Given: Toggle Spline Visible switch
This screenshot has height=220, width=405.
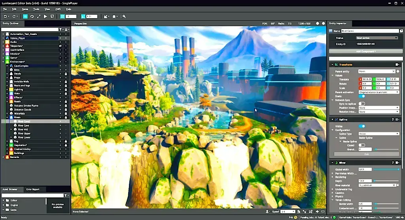Looking at the screenshot, I should pos(361,126).
